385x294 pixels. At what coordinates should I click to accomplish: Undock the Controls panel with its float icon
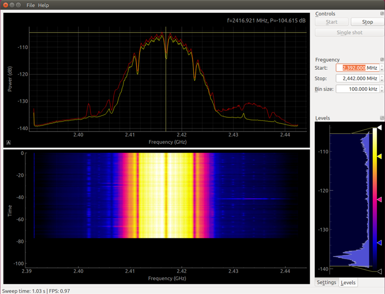tap(382, 14)
